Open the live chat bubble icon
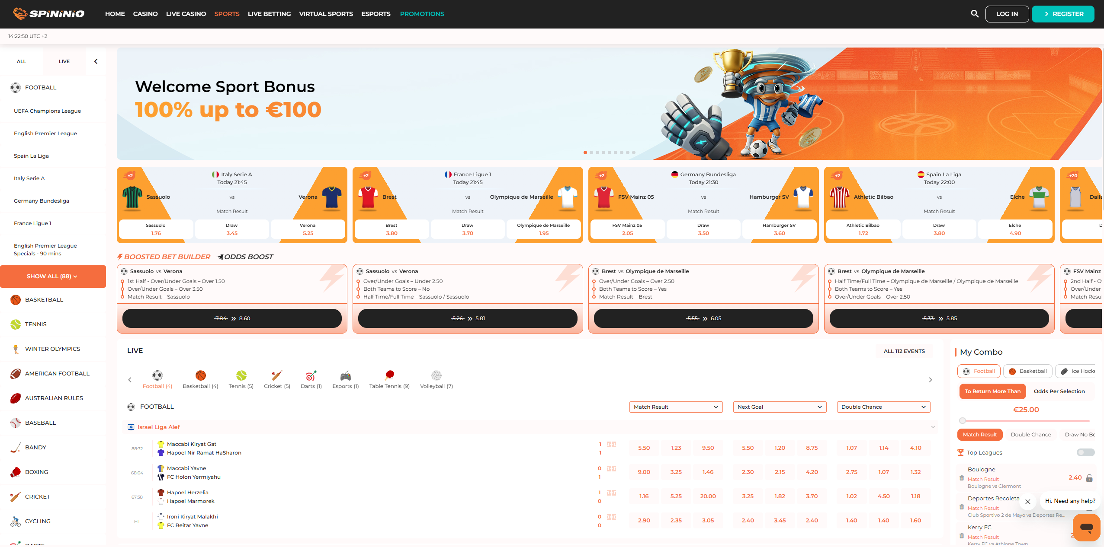The image size is (1104, 547). (1087, 528)
